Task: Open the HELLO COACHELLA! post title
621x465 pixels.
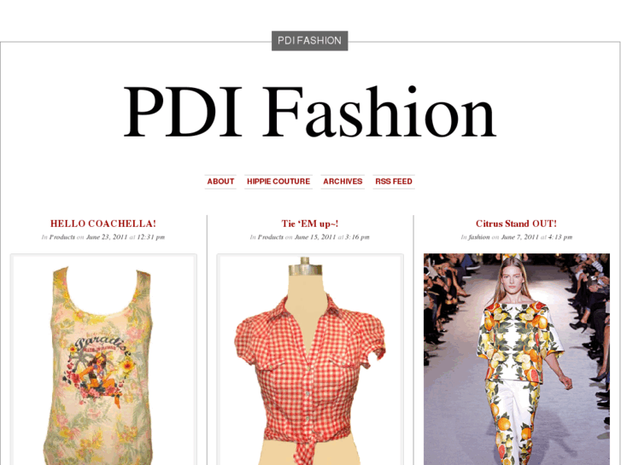Action: (x=103, y=224)
